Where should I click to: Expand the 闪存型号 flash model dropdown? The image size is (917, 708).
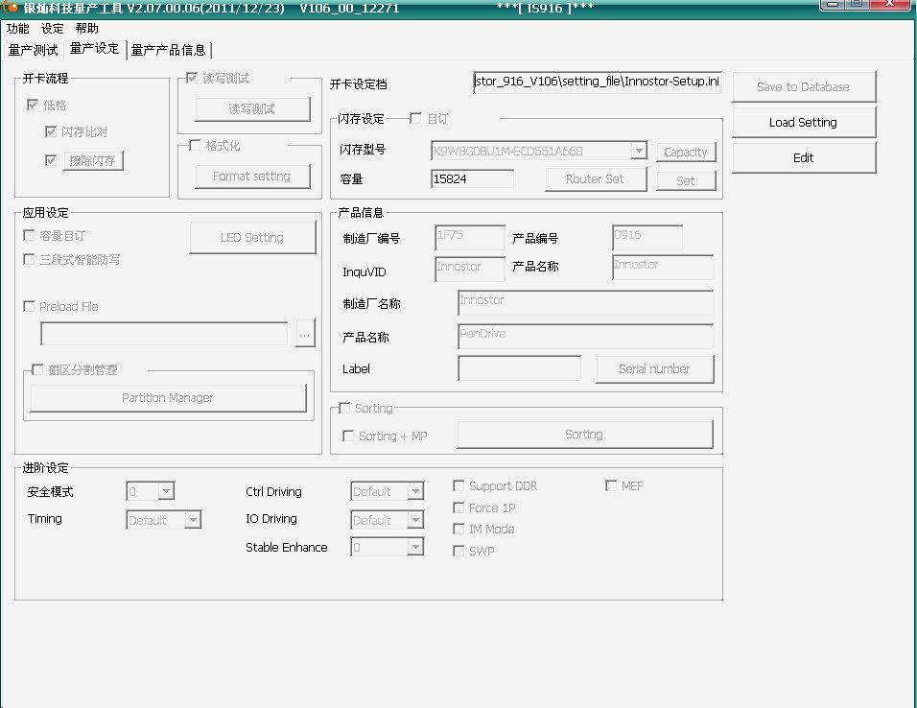pos(639,151)
